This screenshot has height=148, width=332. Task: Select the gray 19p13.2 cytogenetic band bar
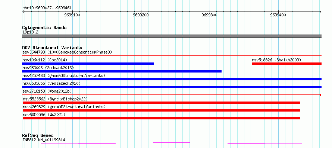tap(172, 36)
